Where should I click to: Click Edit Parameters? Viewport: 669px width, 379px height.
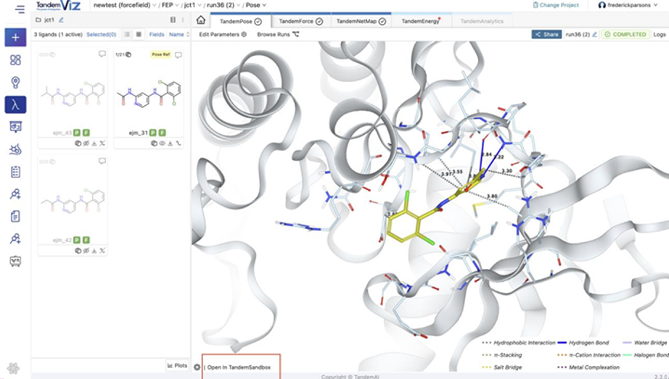[223, 35]
